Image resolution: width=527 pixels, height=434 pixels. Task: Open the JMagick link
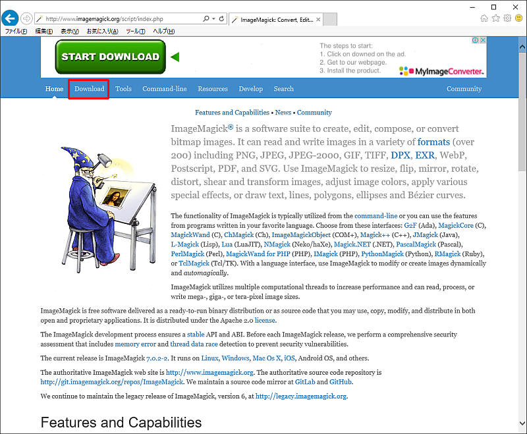(x=425, y=235)
